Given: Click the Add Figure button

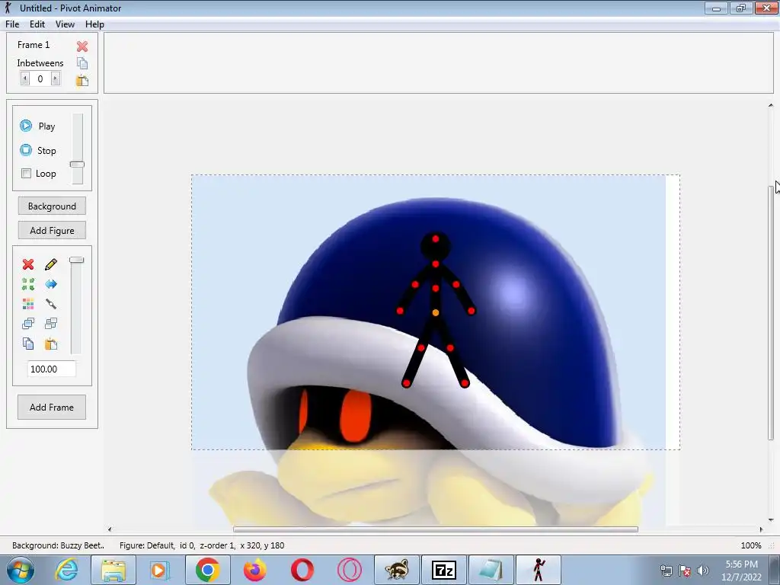Looking at the screenshot, I should (x=52, y=230).
